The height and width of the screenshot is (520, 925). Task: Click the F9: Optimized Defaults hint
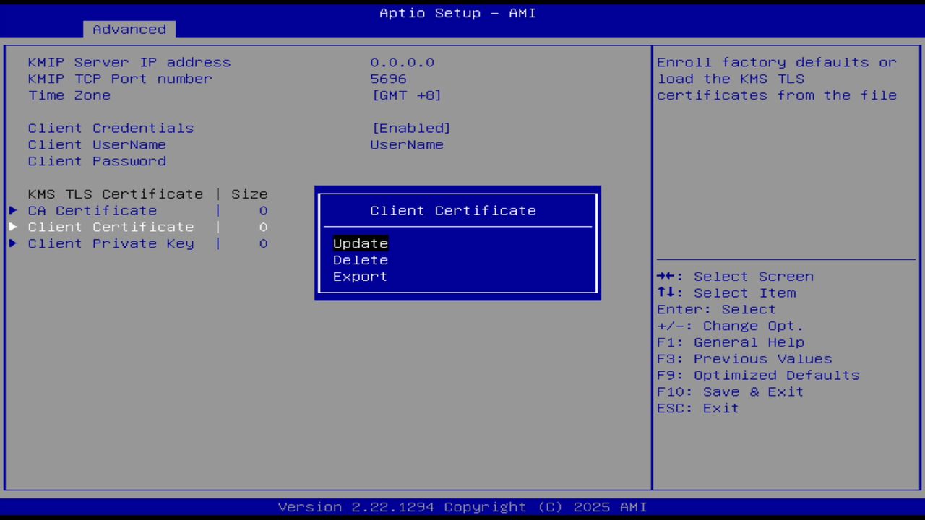point(758,376)
